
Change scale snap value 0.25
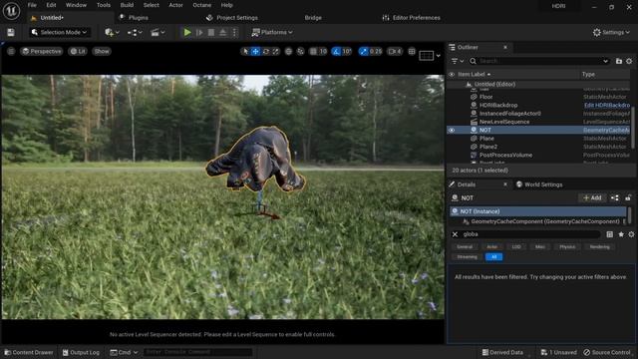376,51
